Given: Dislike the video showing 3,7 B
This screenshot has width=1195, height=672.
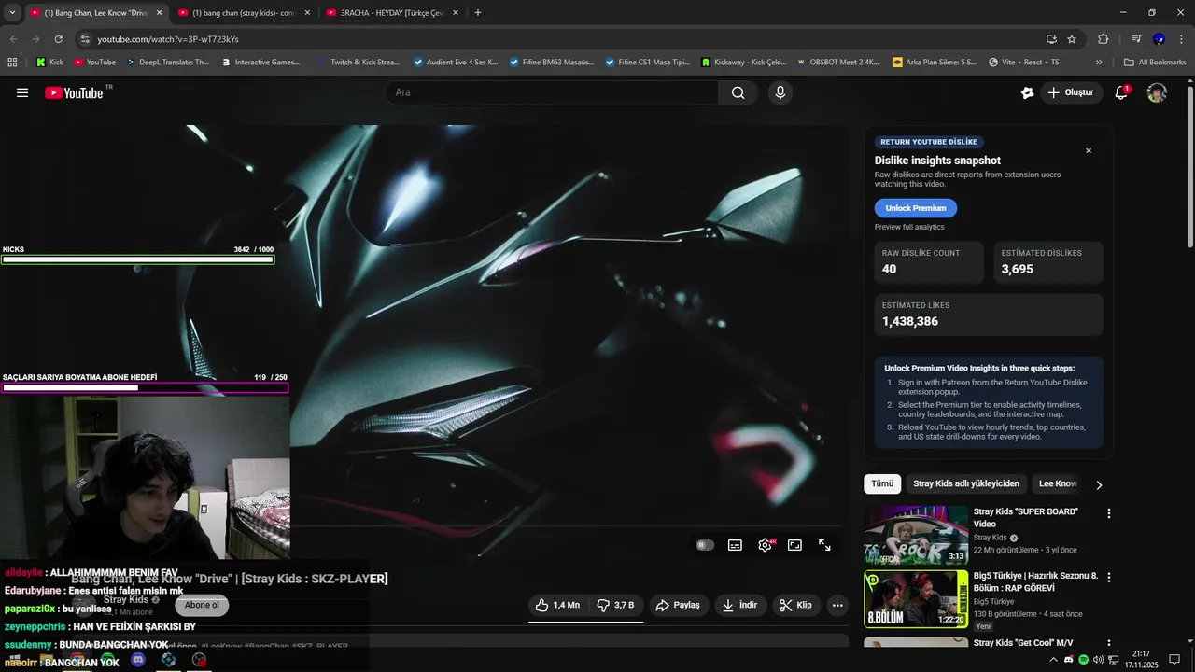Looking at the screenshot, I should click(616, 605).
